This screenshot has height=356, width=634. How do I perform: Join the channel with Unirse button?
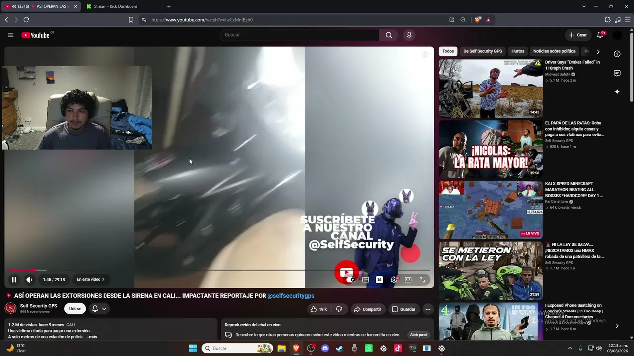coord(75,309)
